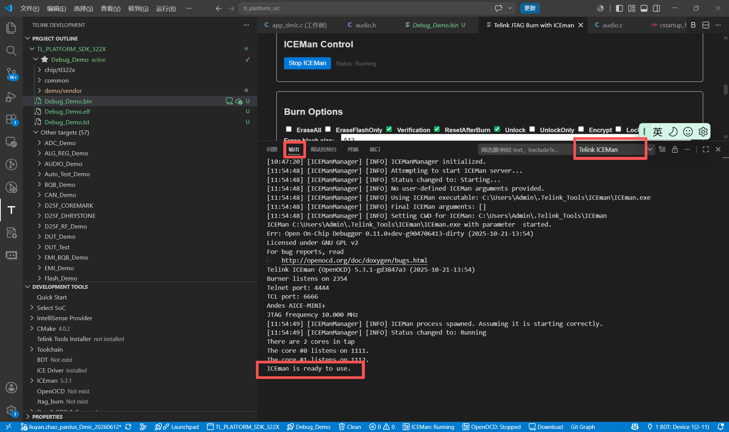Image resolution: width=729 pixels, height=432 pixels.
Task: Close the Telink JTAG Burn with ICEMan tab
Action: pyautogui.click(x=581, y=25)
